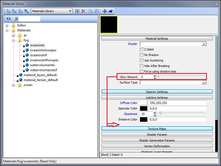
Task: Collapse the Material Settings section header
Action: [157, 39]
